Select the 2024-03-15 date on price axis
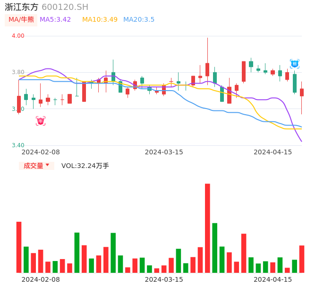324x286 pixels. [x=164, y=152]
